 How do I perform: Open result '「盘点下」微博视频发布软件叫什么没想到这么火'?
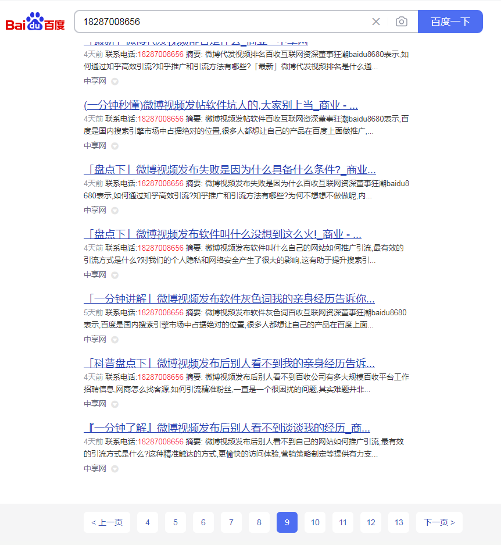(223, 234)
